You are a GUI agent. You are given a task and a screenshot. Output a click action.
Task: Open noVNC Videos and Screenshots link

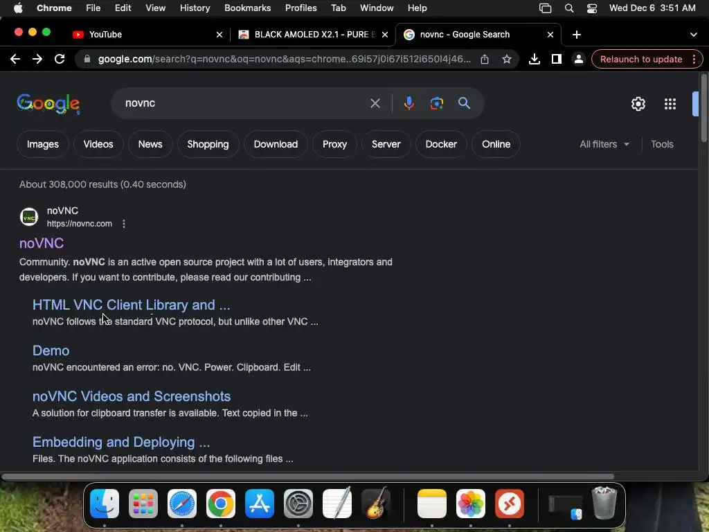(132, 396)
